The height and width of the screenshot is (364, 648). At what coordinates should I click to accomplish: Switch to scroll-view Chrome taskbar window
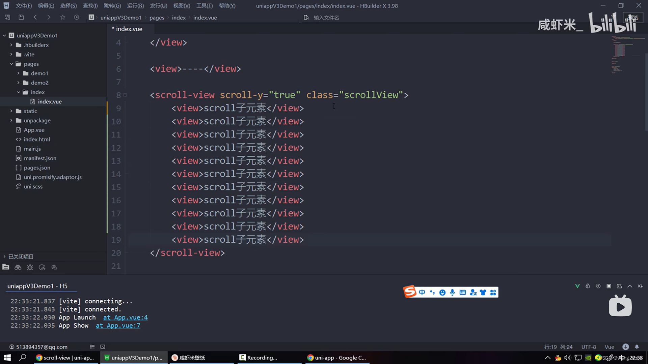[x=65, y=358]
